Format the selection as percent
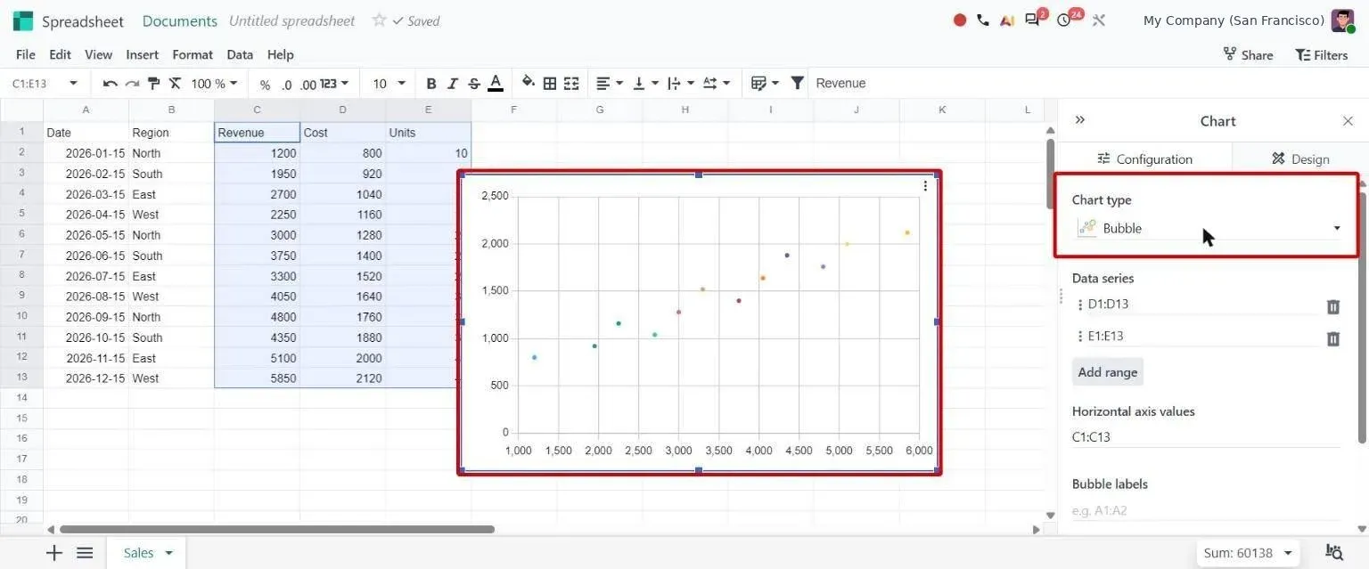This screenshot has height=569, width=1369. pyautogui.click(x=265, y=85)
